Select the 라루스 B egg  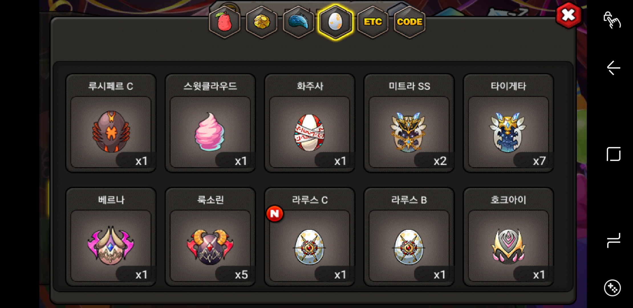tap(409, 237)
